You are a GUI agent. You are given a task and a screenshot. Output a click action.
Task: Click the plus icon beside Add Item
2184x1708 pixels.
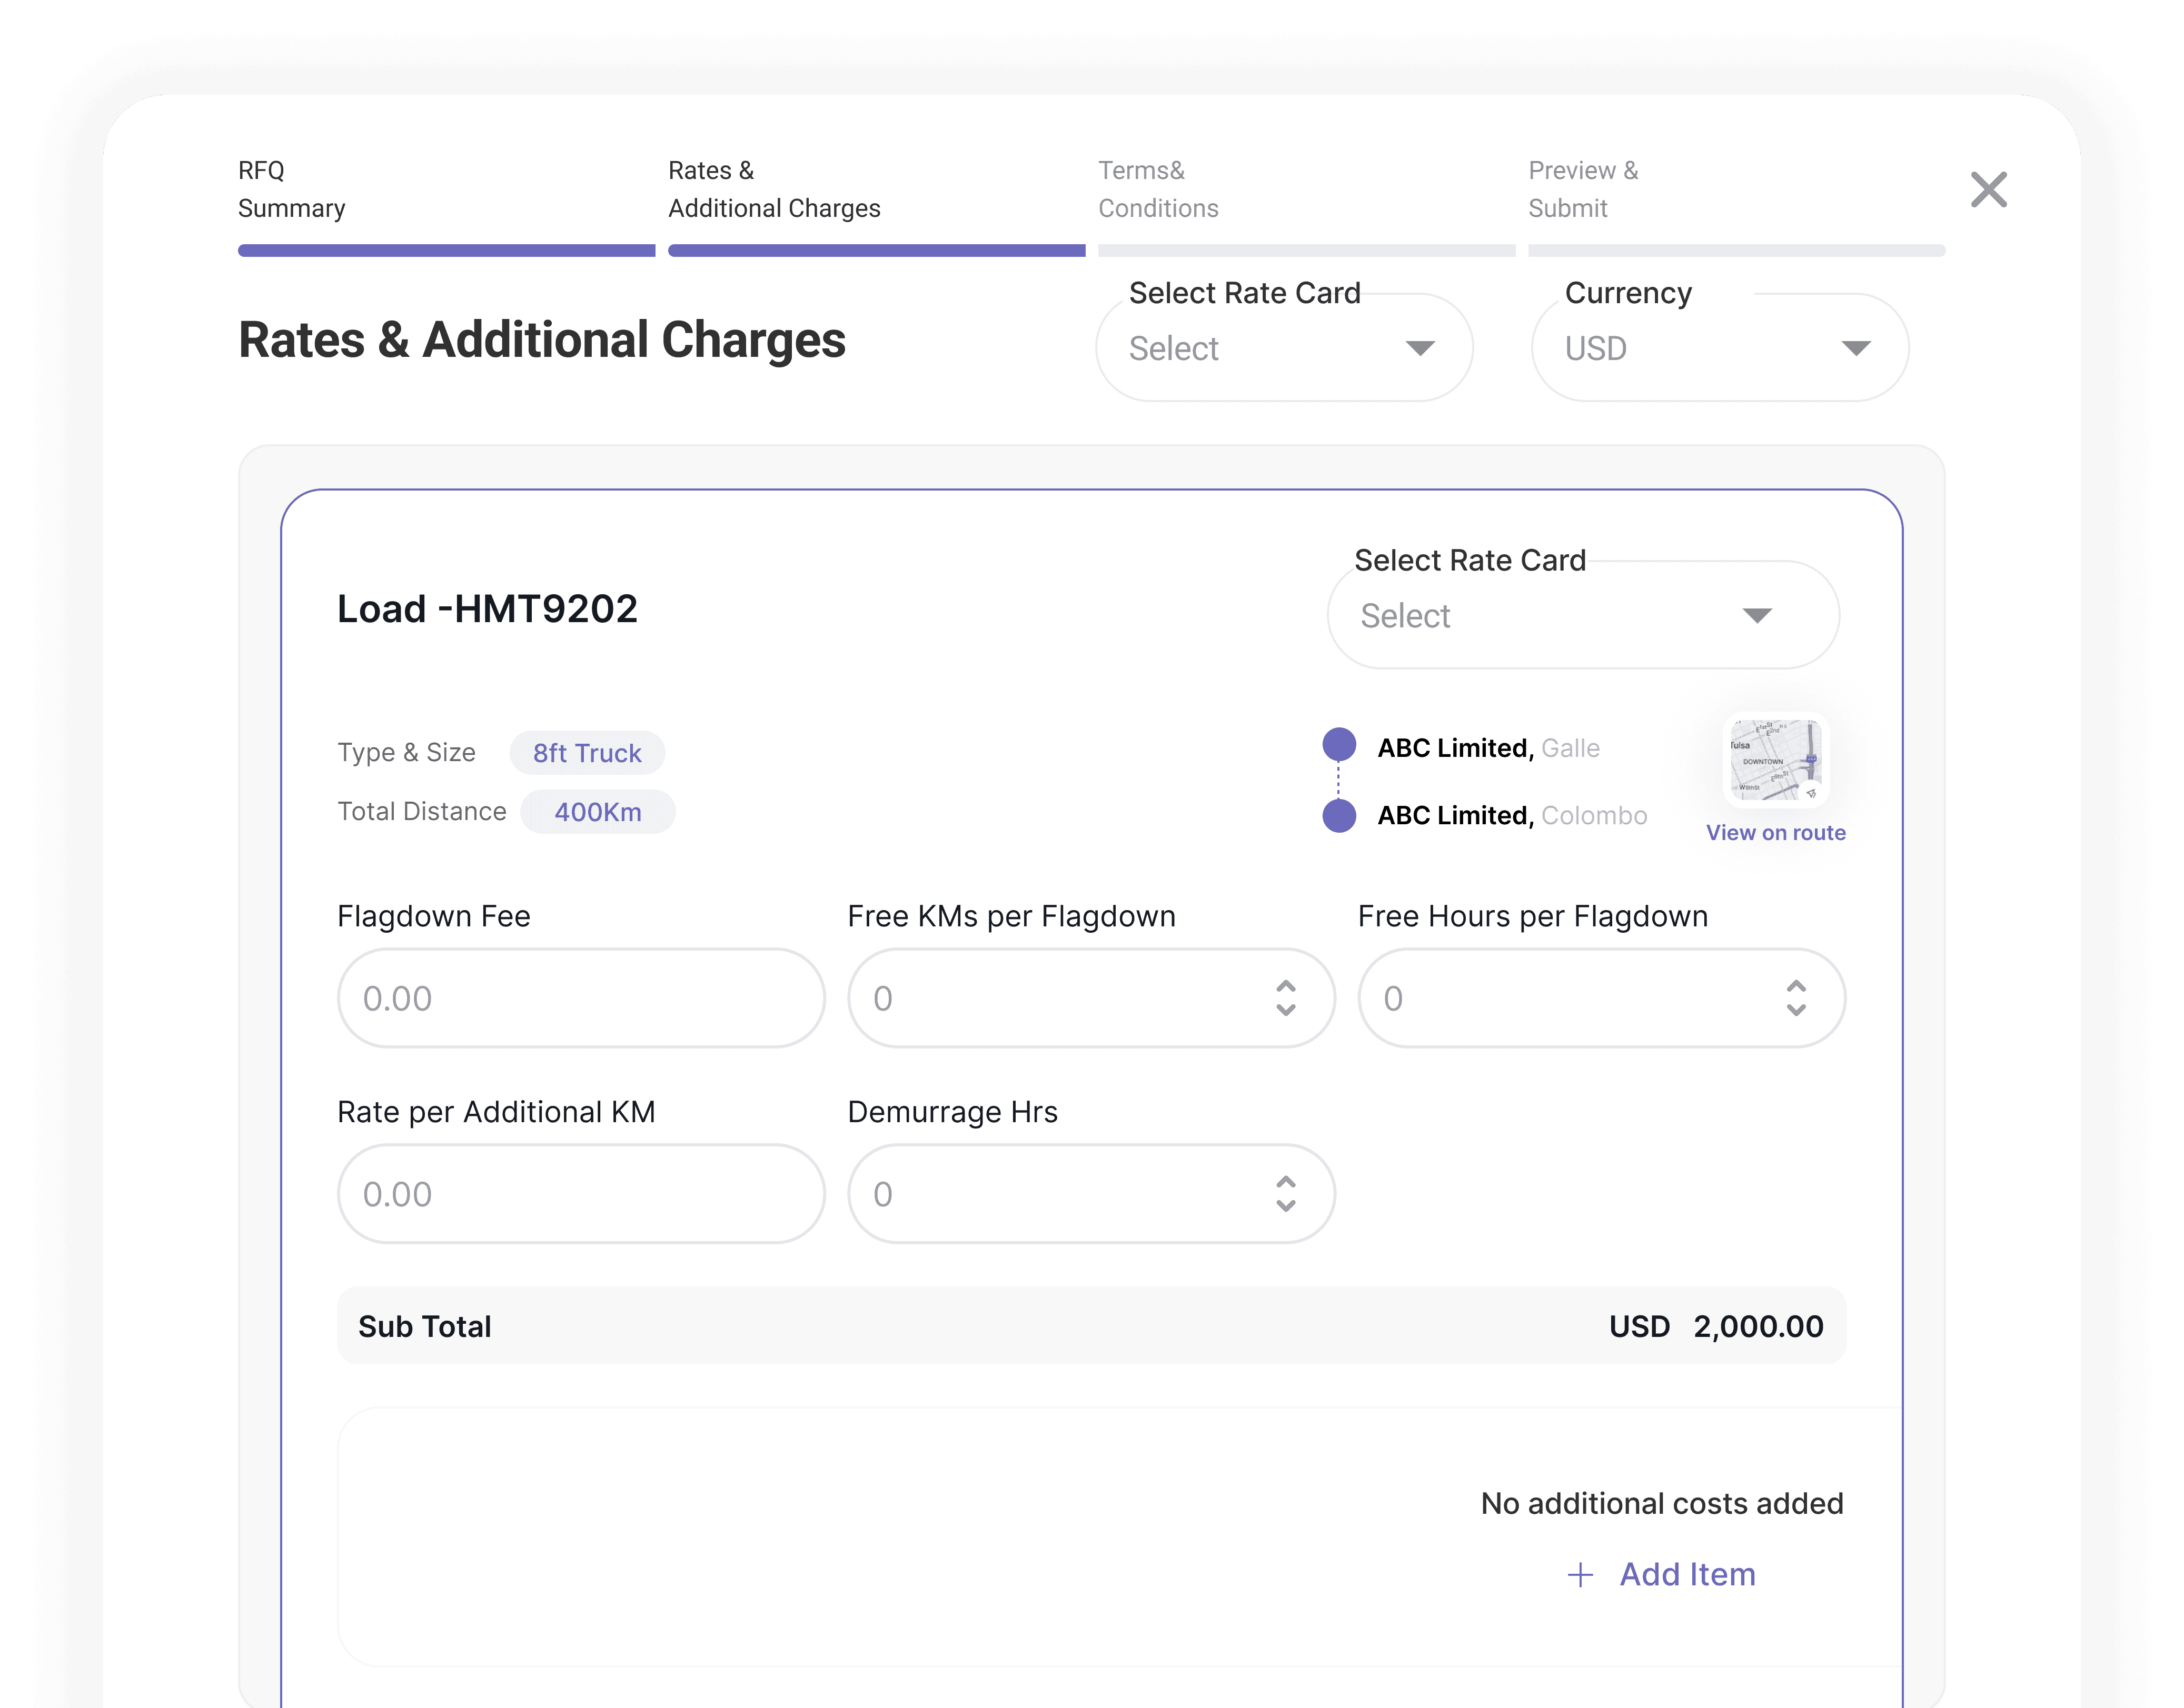(x=1580, y=1575)
